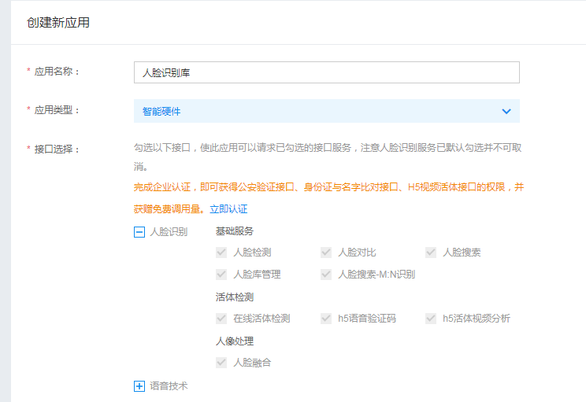This screenshot has height=402, width=586.
Task: Toggle the 人脸库管理 checkbox
Action: [221, 275]
